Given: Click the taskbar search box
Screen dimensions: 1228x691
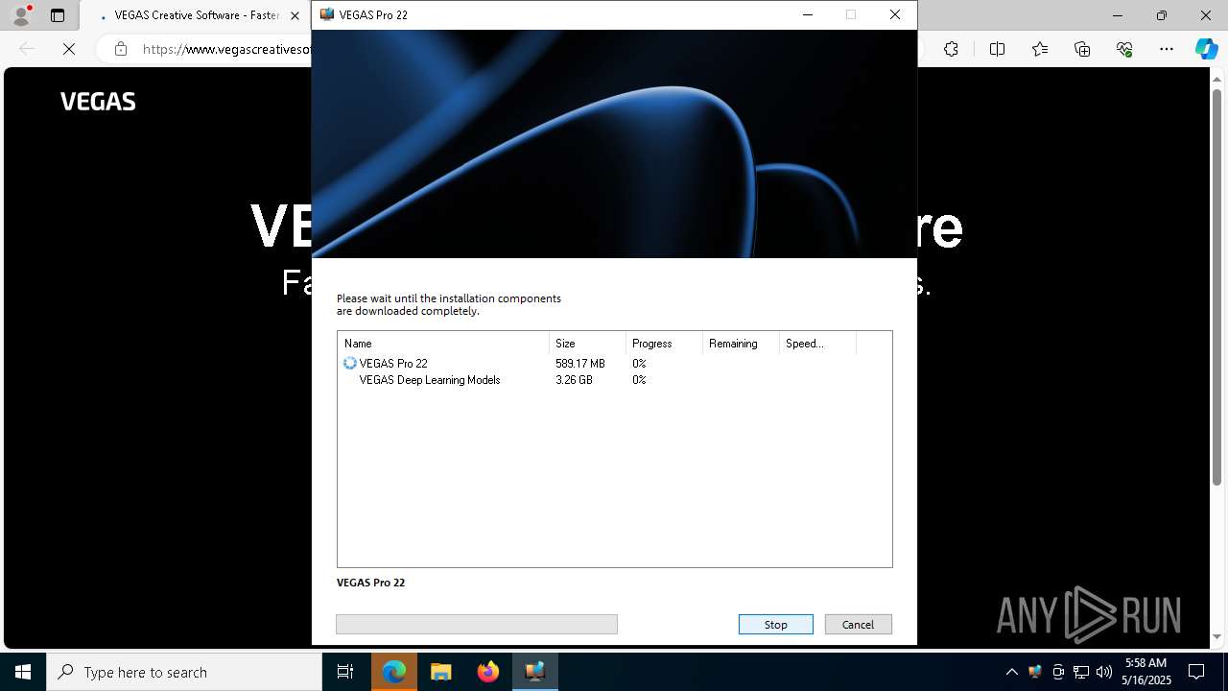Looking at the screenshot, I should 184,672.
